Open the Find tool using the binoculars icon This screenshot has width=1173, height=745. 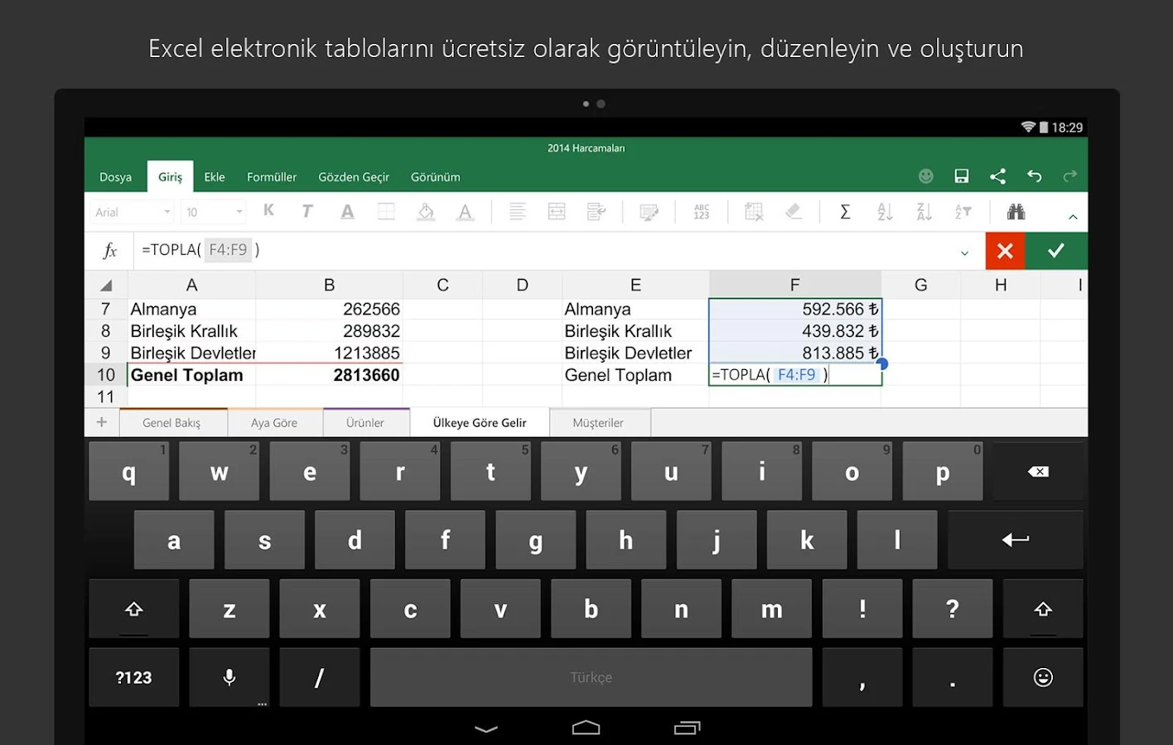[x=1016, y=211]
